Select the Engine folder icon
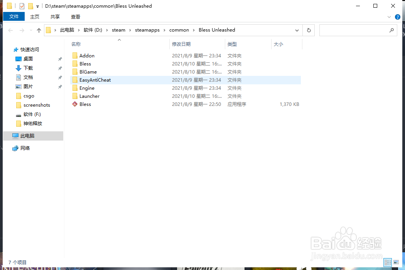 tap(75, 88)
